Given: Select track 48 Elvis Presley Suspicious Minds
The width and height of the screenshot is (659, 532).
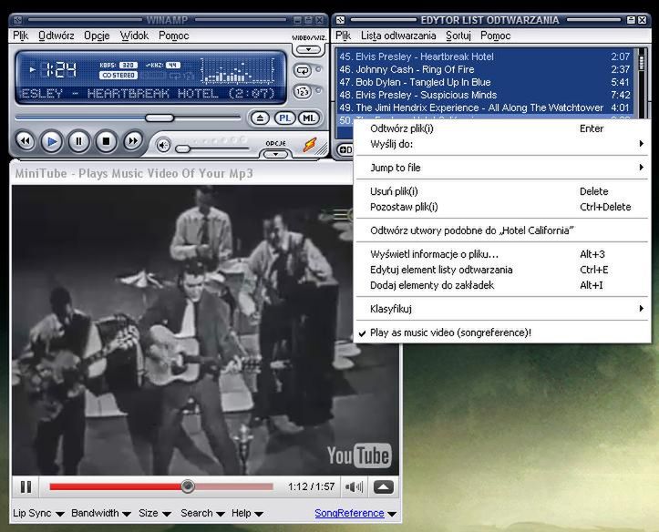Looking at the screenshot, I should (x=485, y=95).
